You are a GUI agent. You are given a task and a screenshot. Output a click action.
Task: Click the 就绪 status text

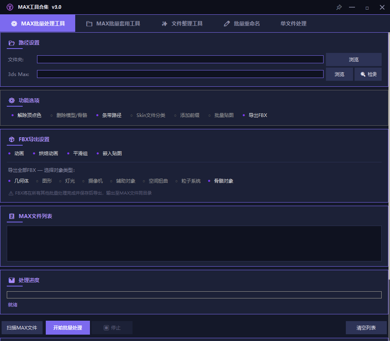click(x=12, y=305)
